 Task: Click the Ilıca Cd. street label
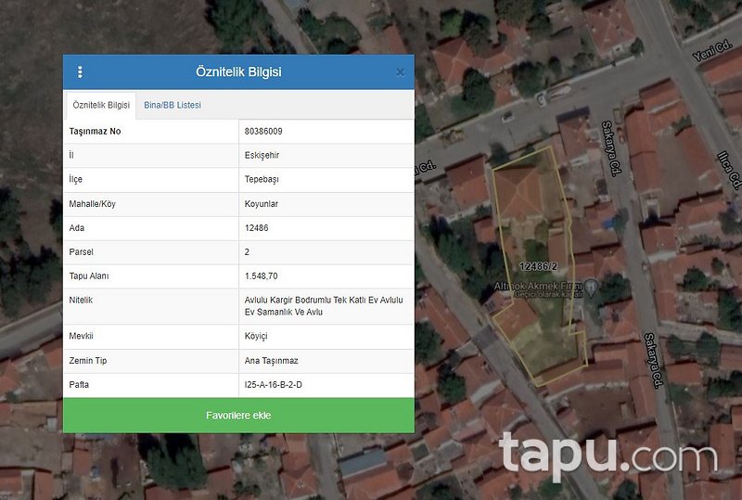pyautogui.click(x=729, y=170)
